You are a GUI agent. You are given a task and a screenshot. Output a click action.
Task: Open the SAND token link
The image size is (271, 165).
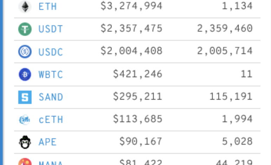51,97
